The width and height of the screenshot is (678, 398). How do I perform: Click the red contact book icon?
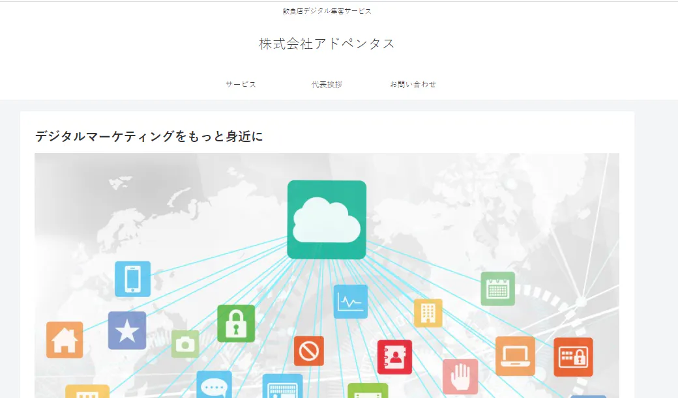[394, 357]
